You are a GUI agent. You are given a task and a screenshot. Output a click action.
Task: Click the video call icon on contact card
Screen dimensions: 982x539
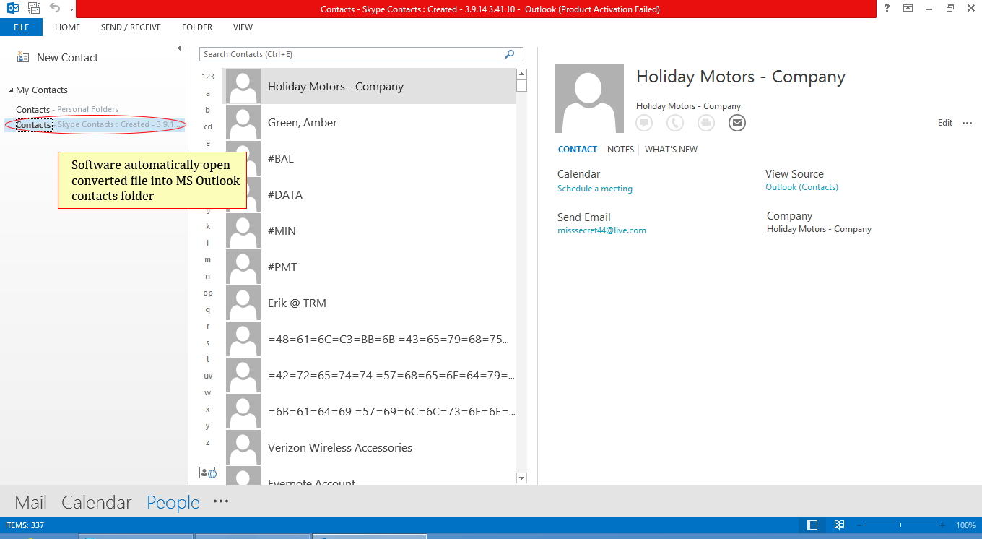[x=706, y=124]
